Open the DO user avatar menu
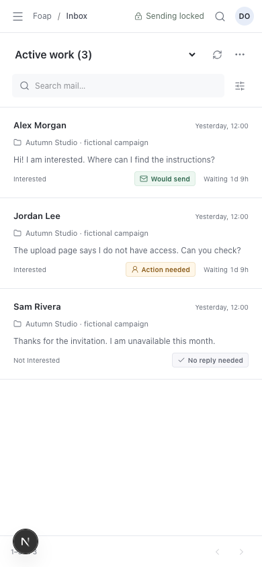 point(245,16)
